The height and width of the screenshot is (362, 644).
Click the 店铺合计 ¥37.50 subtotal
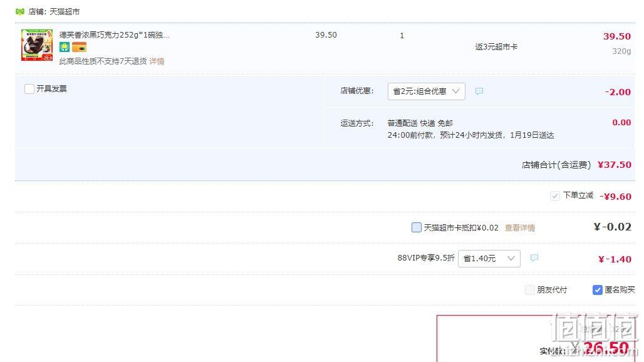615,165
